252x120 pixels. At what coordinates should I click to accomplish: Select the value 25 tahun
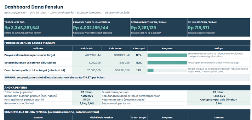point(219,92)
